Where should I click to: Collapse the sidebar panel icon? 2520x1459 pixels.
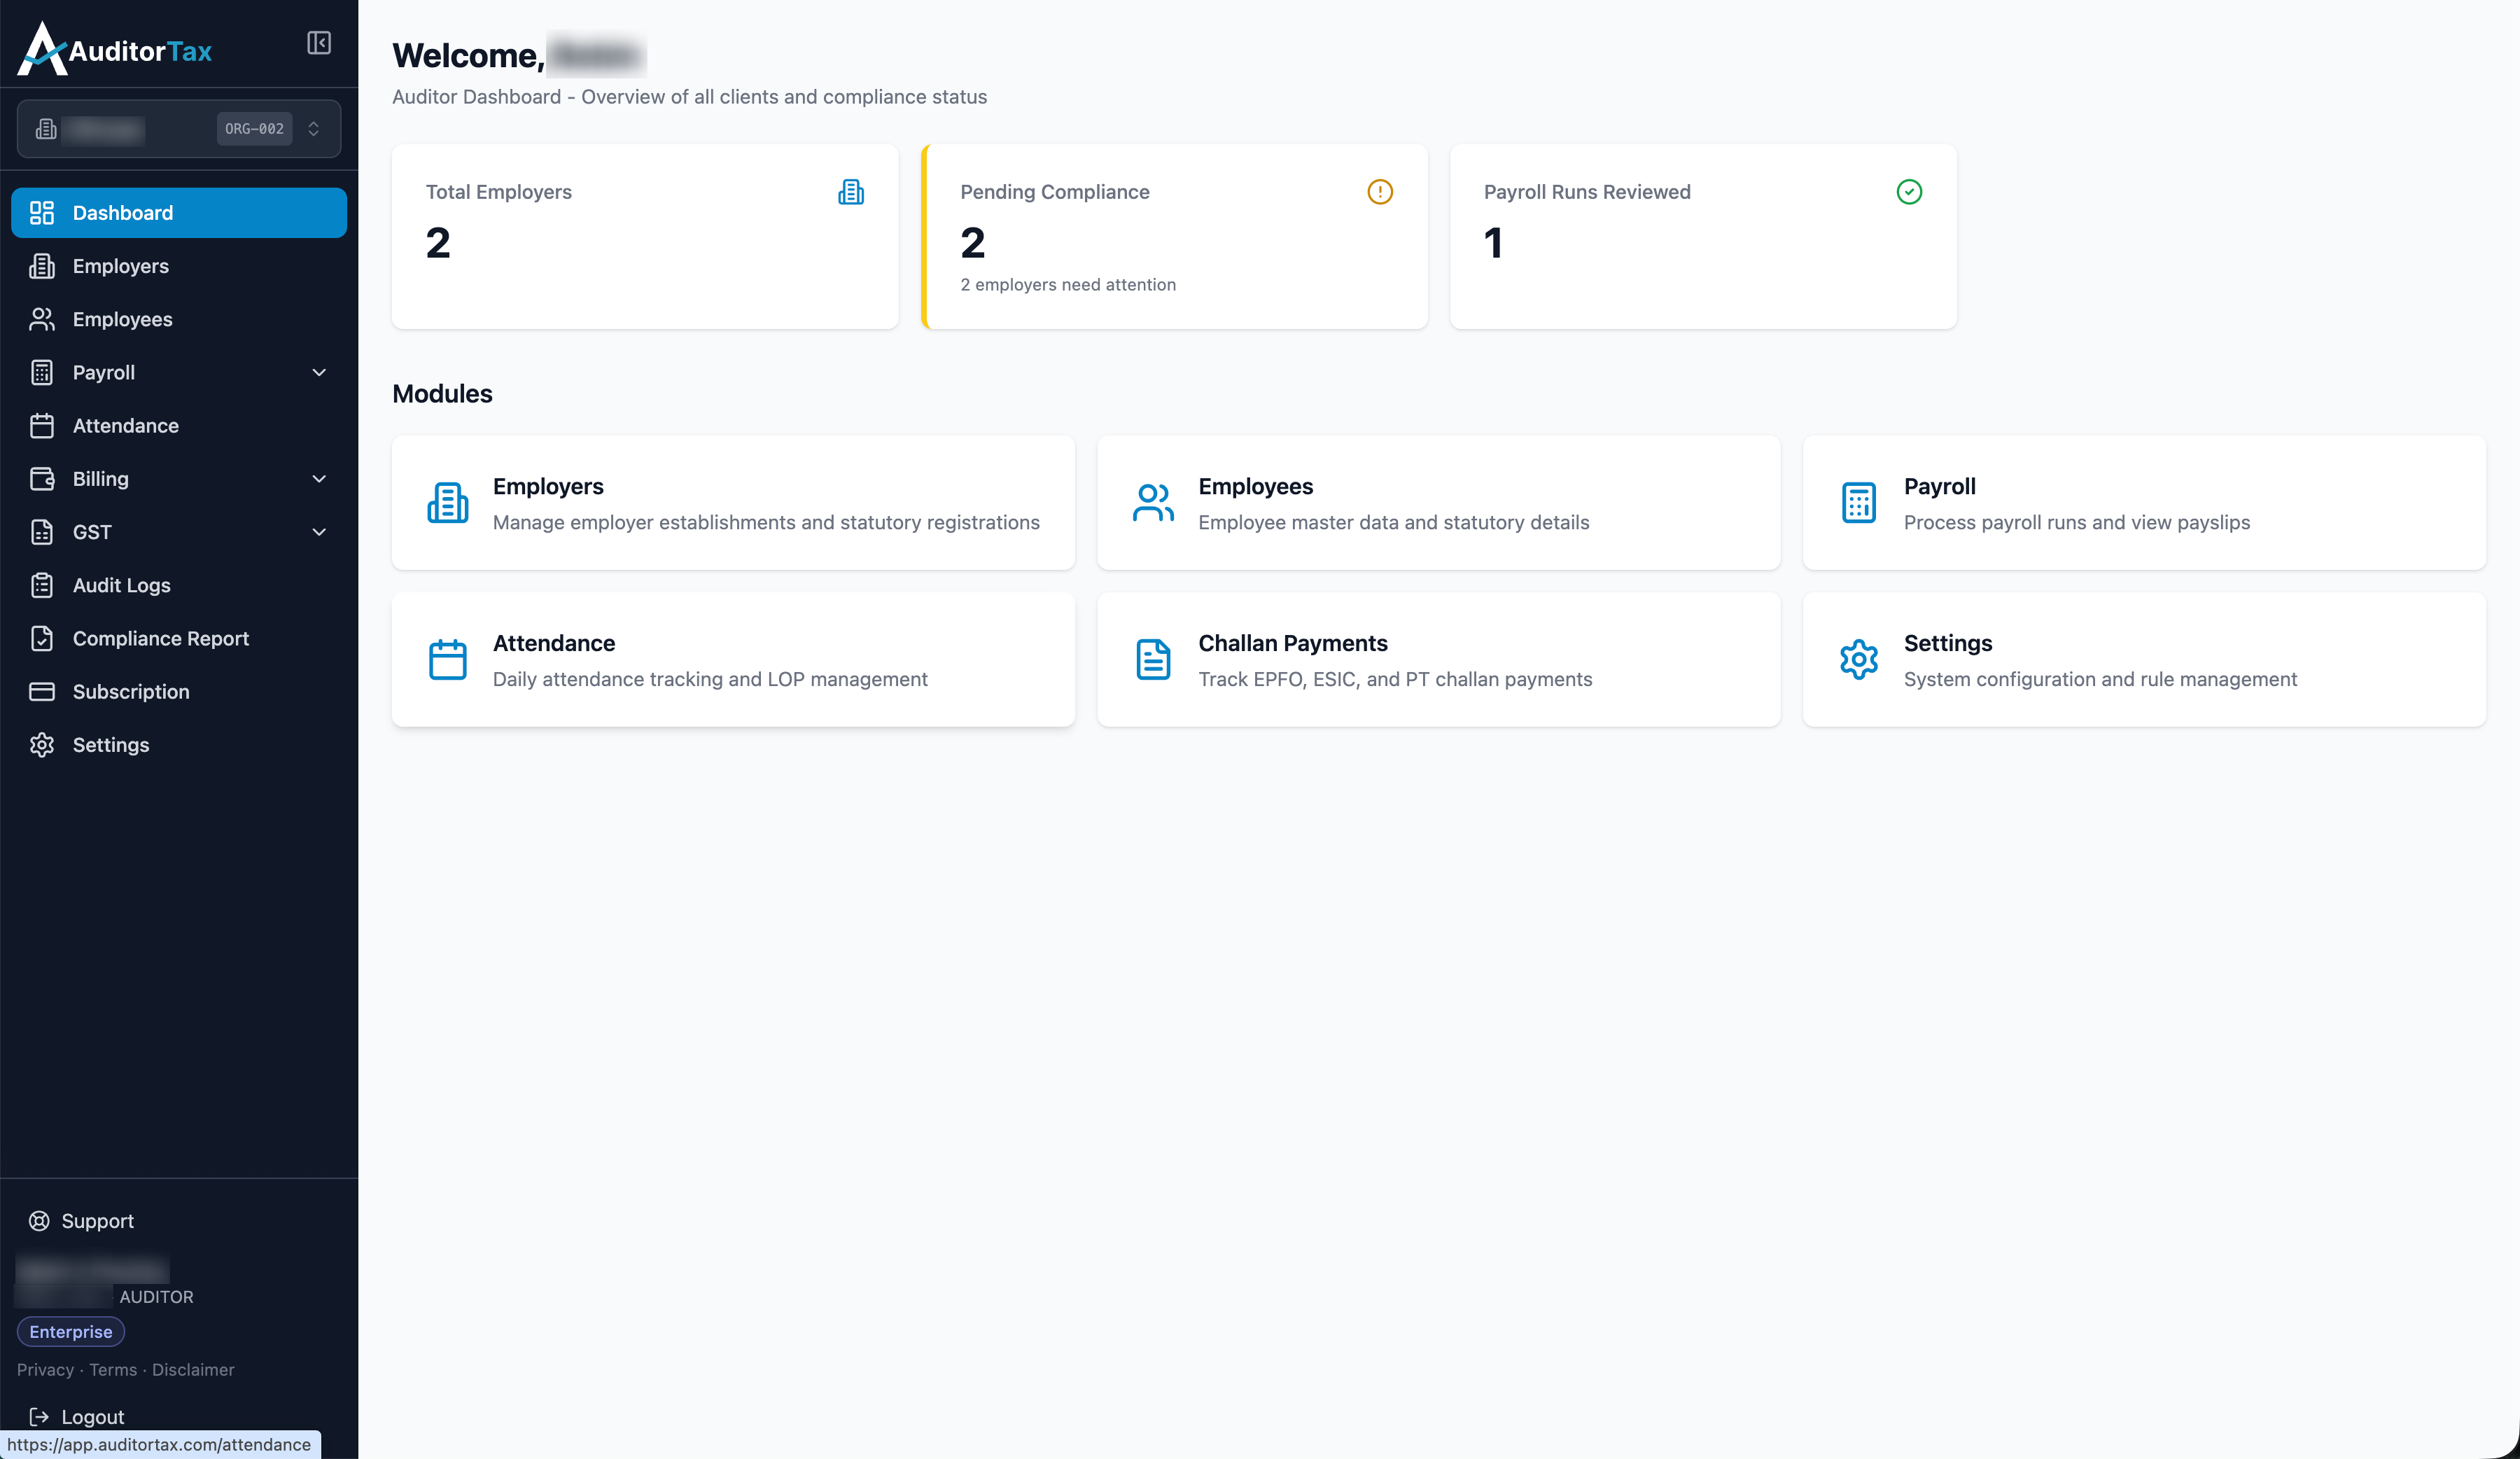[319, 43]
